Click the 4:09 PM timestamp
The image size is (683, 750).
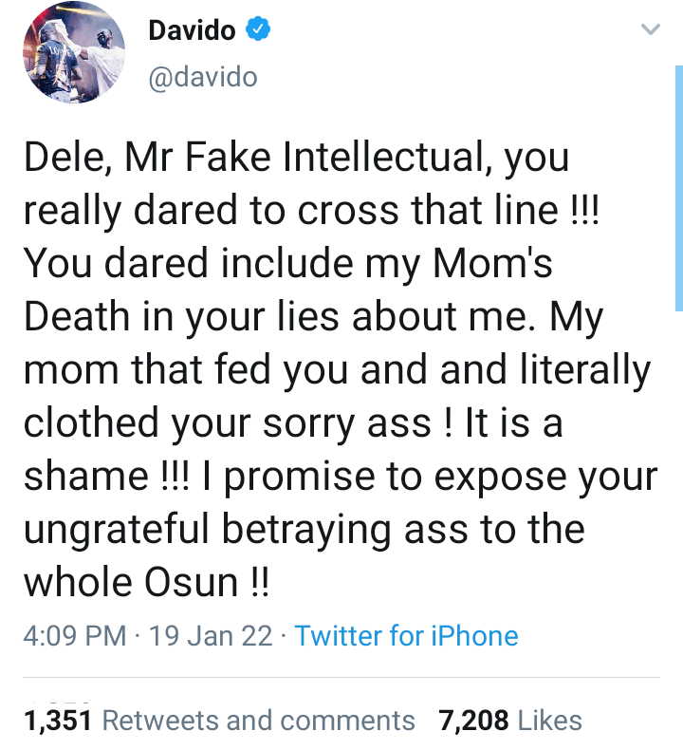75,635
